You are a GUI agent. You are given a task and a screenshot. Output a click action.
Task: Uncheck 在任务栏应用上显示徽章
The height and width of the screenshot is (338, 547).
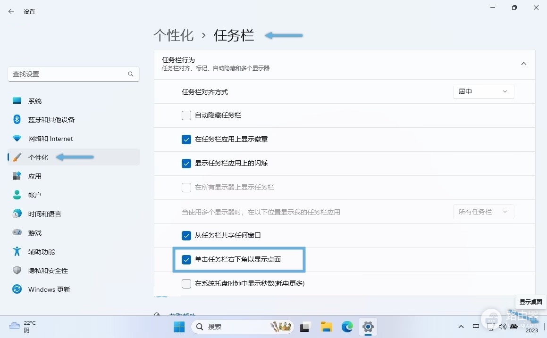point(186,140)
